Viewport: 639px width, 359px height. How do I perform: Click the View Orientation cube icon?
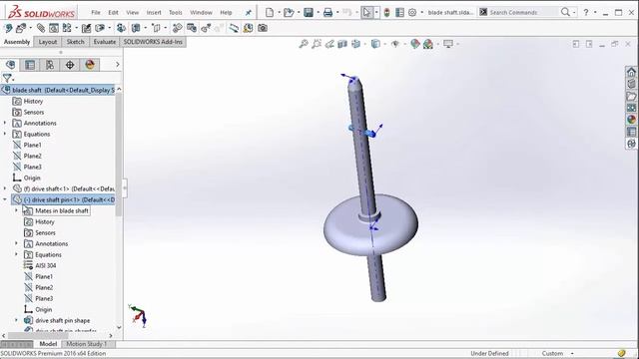click(355, 44)
